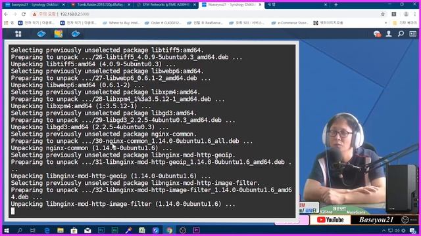Switch to Chrome icon on taskbar
The width and height of the screenshot is (421, 236).
tap(169, 230)
